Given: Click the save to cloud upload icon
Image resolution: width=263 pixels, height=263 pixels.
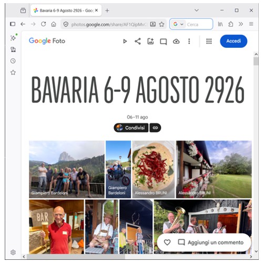Looking at the screenshot, I should pos(176,42).
